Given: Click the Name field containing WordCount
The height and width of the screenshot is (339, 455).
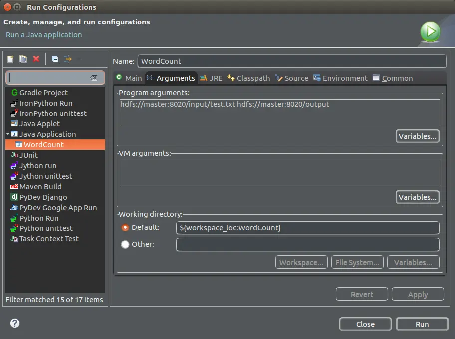Looking at the screenshot, I should tap(292, 61).
